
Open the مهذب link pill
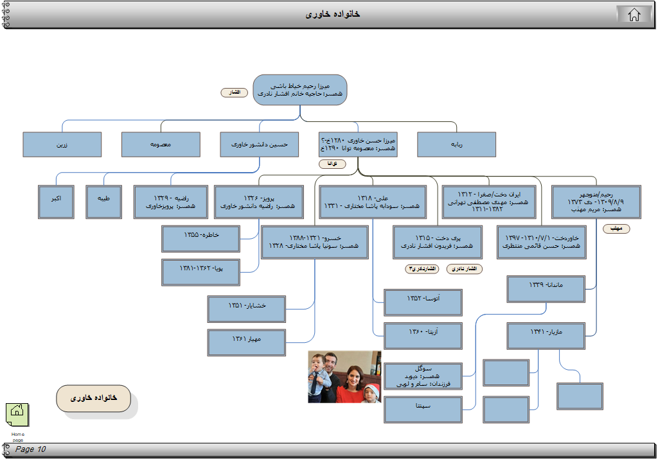[x=616, y=229]
